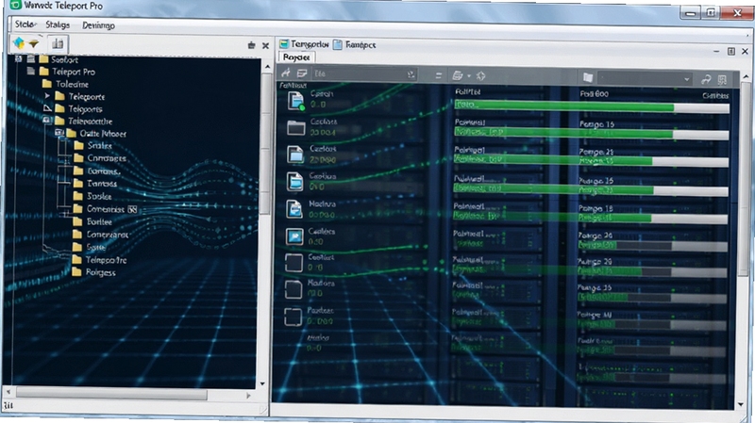
Task: Click the picture frame icon in the file list
Action: click(x=294, y=236)
